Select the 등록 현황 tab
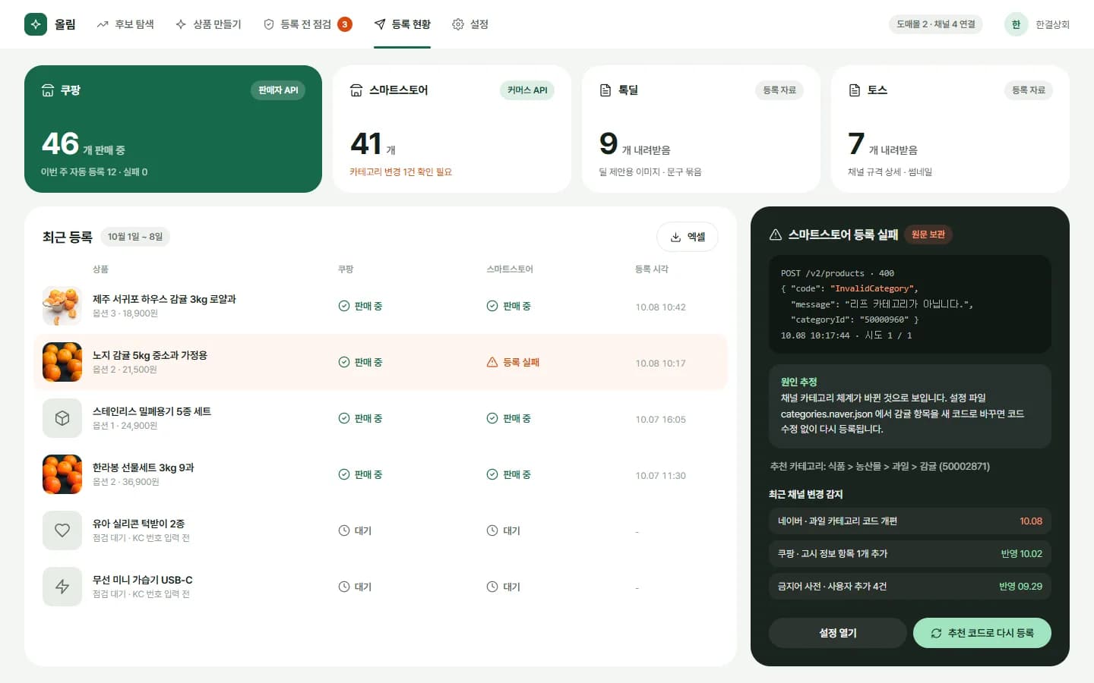The width and height of the screenshot is (1094, 683). click(x=402, y=24)
